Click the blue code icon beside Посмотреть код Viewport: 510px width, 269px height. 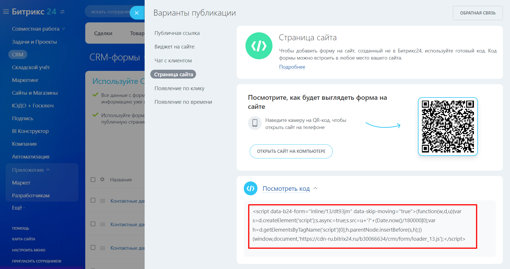pyautogui.click(x=250, y=188)
